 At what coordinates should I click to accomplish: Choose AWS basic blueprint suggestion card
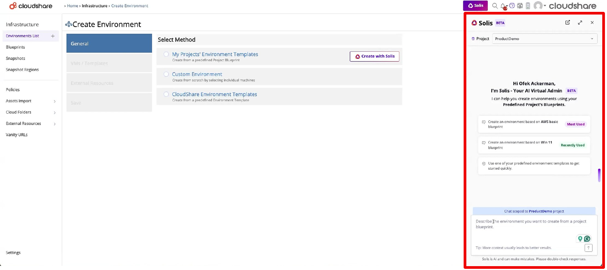coord(534,124)
